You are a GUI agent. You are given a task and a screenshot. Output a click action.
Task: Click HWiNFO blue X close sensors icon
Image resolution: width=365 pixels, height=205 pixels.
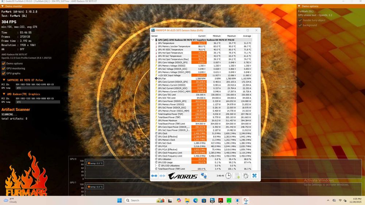[x=255, y=176]
